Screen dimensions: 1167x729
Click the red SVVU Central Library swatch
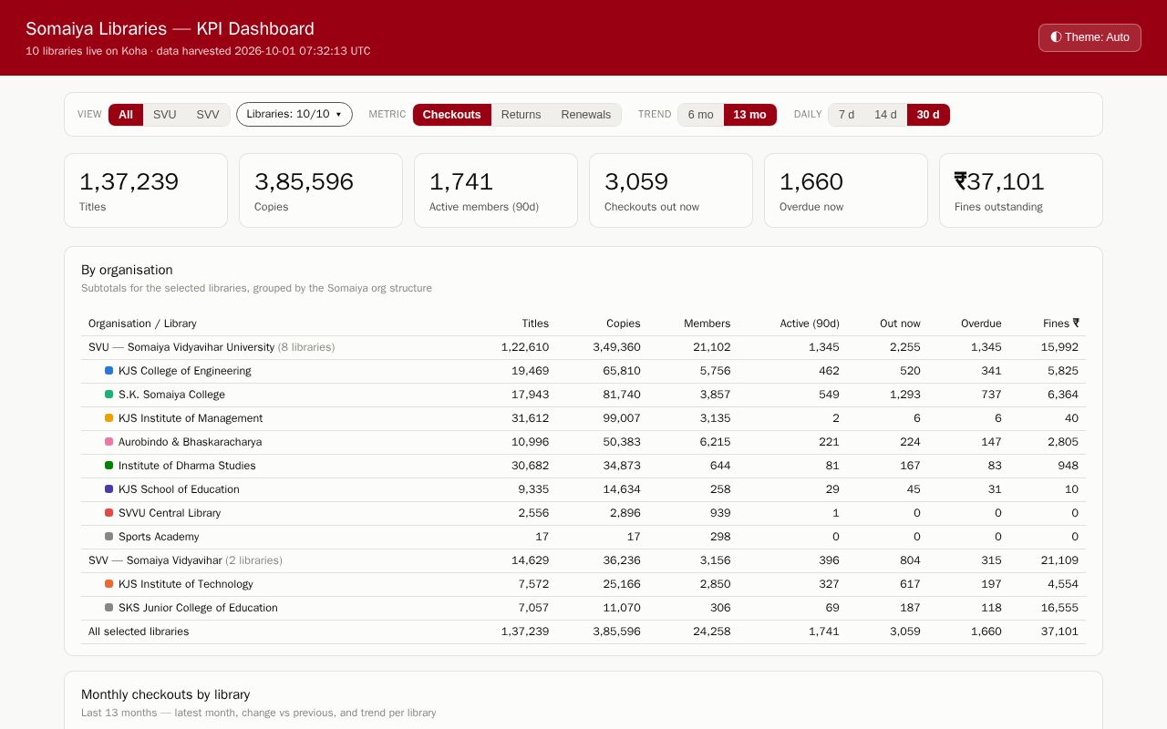pyautogui.click(x=109, y=513)
